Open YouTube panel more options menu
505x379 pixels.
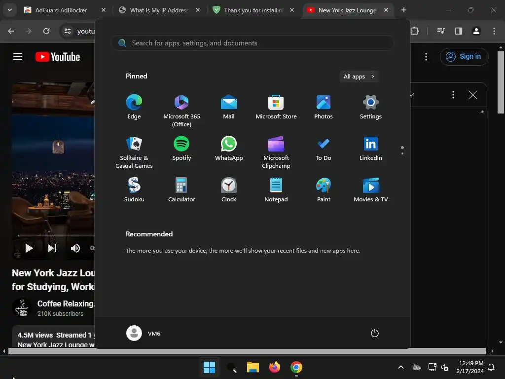coord(453,95)
